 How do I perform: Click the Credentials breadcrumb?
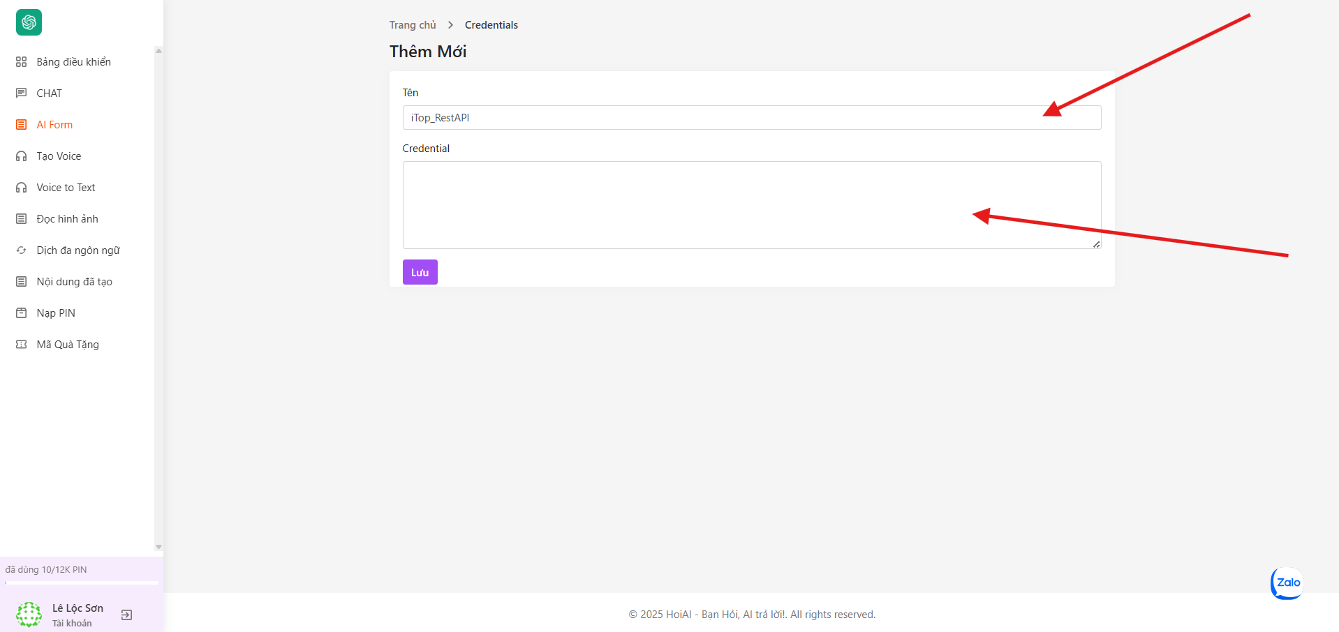(491, 25)
